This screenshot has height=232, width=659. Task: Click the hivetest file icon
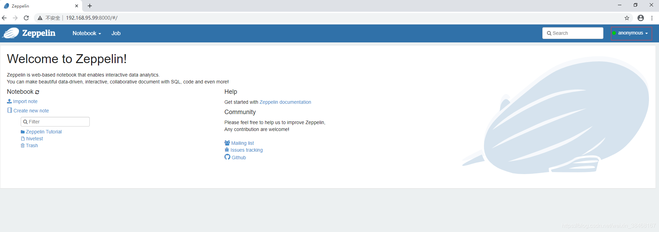[x=23, y=139]
